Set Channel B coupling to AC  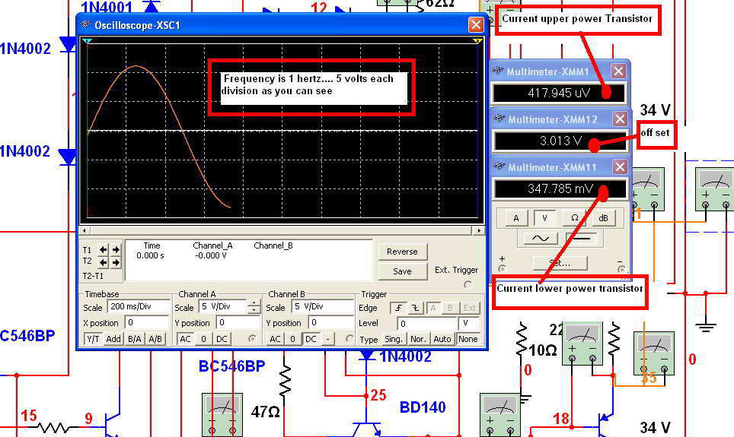click(275, 339)
